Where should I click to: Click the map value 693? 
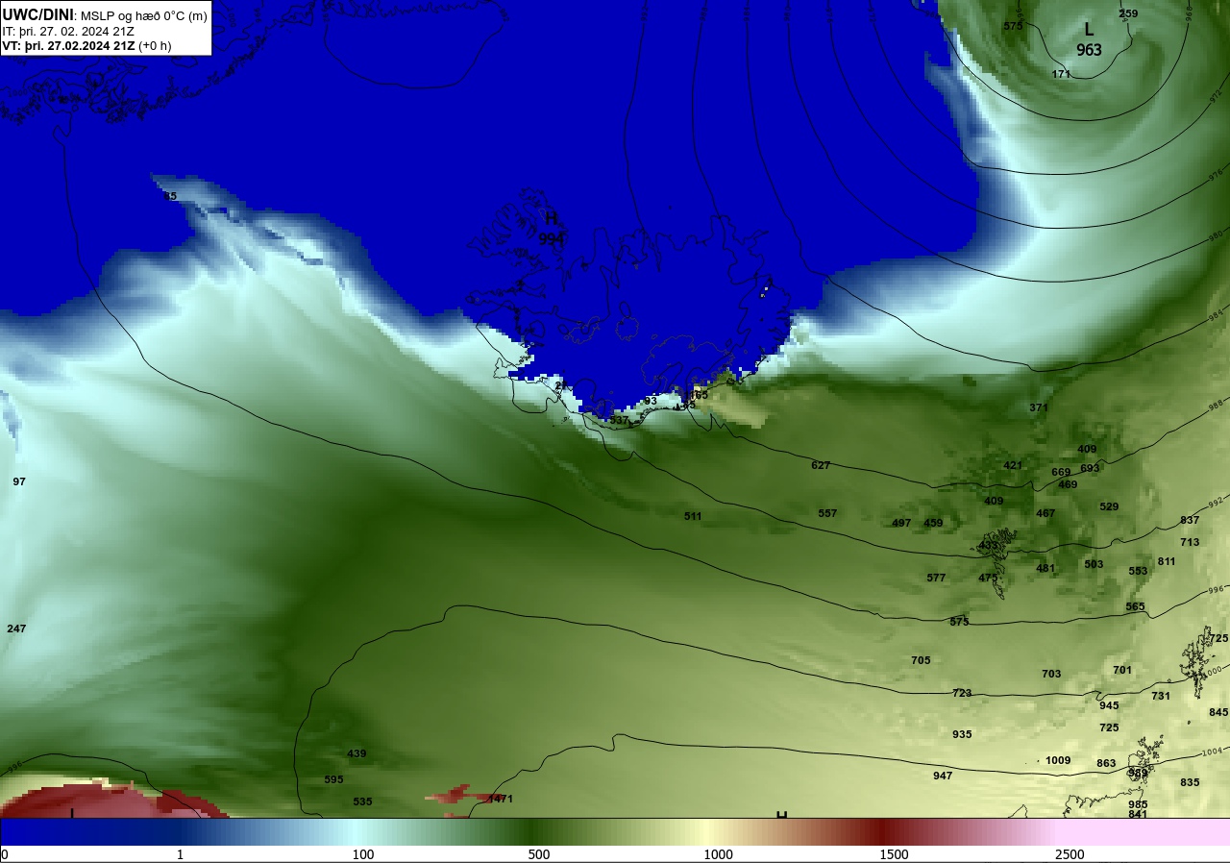pyautogui.click(x=1090, y=468)
